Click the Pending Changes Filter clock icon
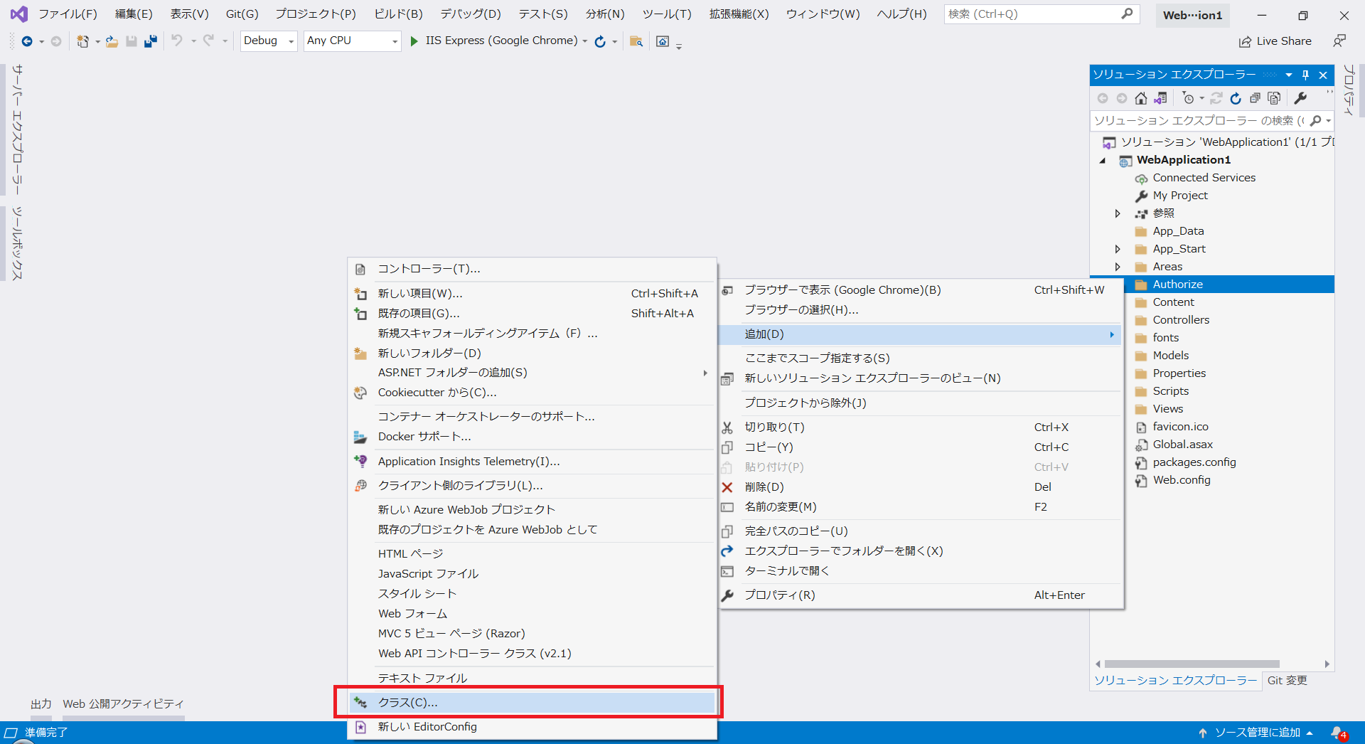Screen dimensions: 1365x744 pos(1189,99)
